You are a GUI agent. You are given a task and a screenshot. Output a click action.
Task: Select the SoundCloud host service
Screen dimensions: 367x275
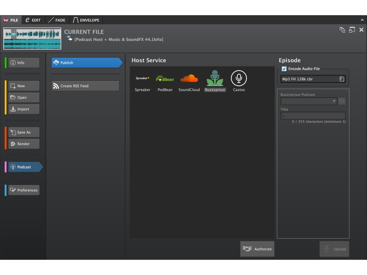coord(189,79)
